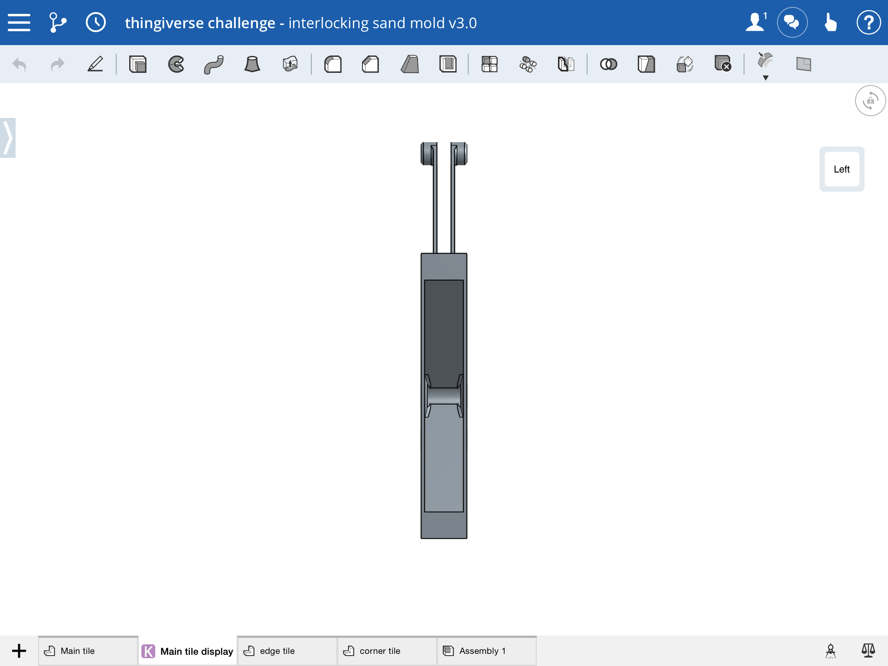Open the measure compass tool
This screenshot has height=666, width=888.
pos(830,650)
